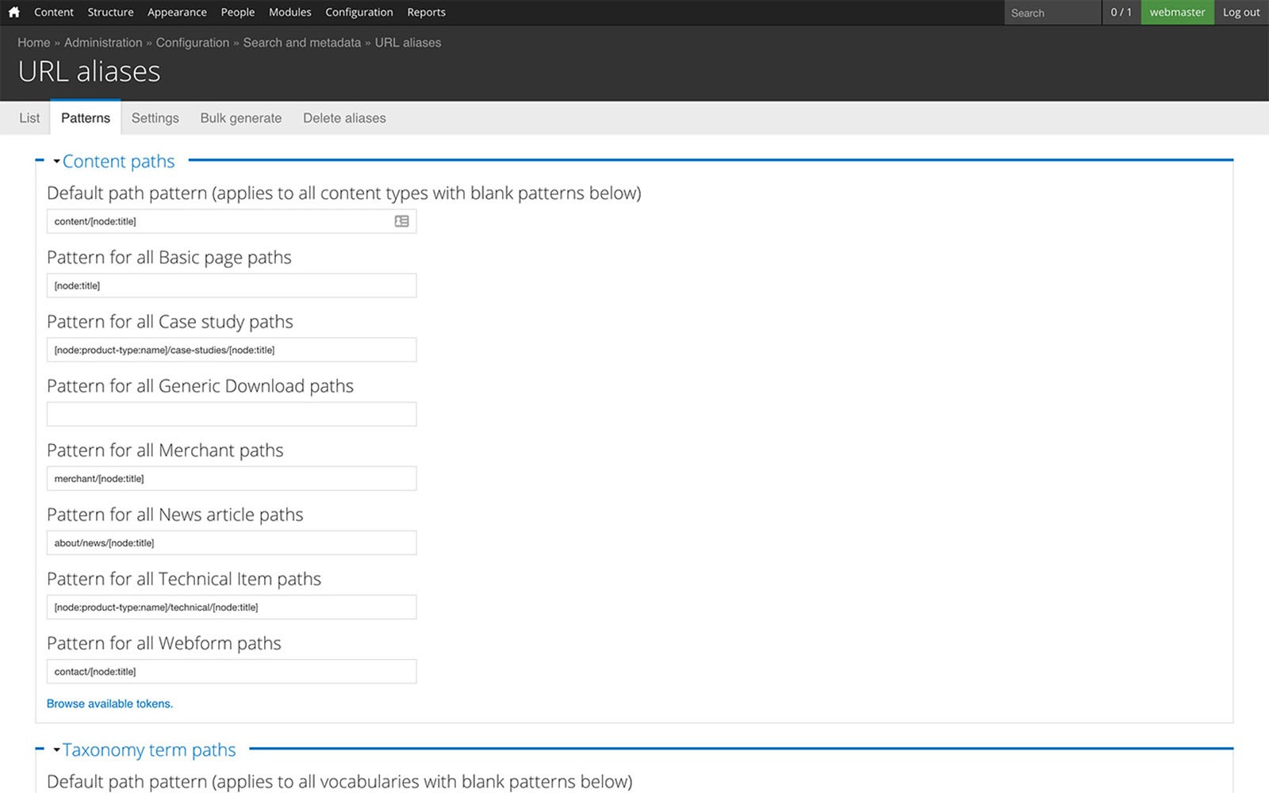This screenshot has width=1269, height=793.
Task: Go to the Home icon in admin bar
Action: (13, 12)
